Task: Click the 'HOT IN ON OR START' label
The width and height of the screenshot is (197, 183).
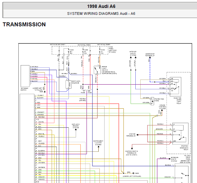Action: [x=58, y=45]
